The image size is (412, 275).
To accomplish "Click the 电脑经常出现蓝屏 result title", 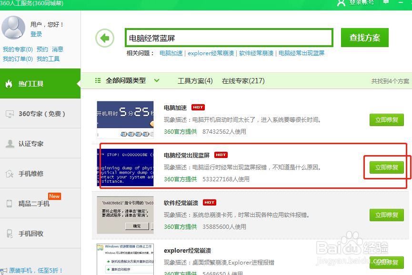I will pos(187,156).
